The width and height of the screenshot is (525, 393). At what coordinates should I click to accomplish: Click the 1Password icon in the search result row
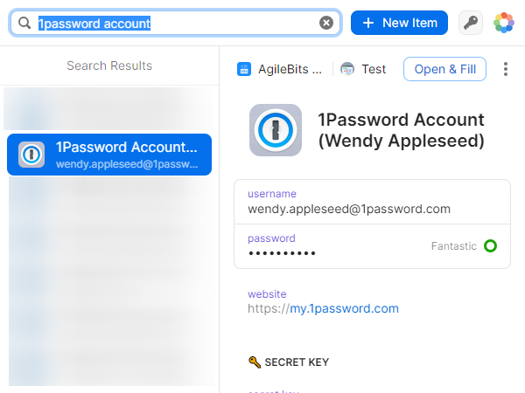32,155
